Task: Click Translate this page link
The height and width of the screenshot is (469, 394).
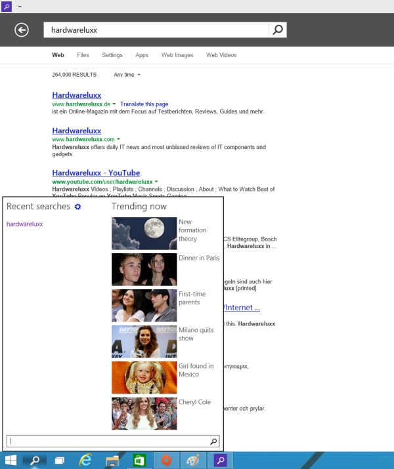Action: point(144,104)
